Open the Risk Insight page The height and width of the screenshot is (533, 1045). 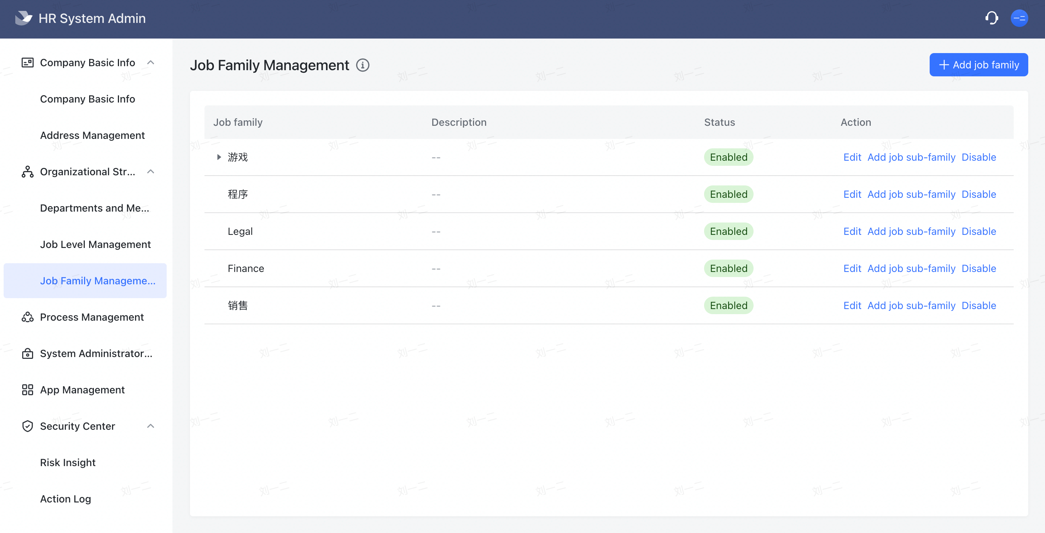tap(67, 462)
